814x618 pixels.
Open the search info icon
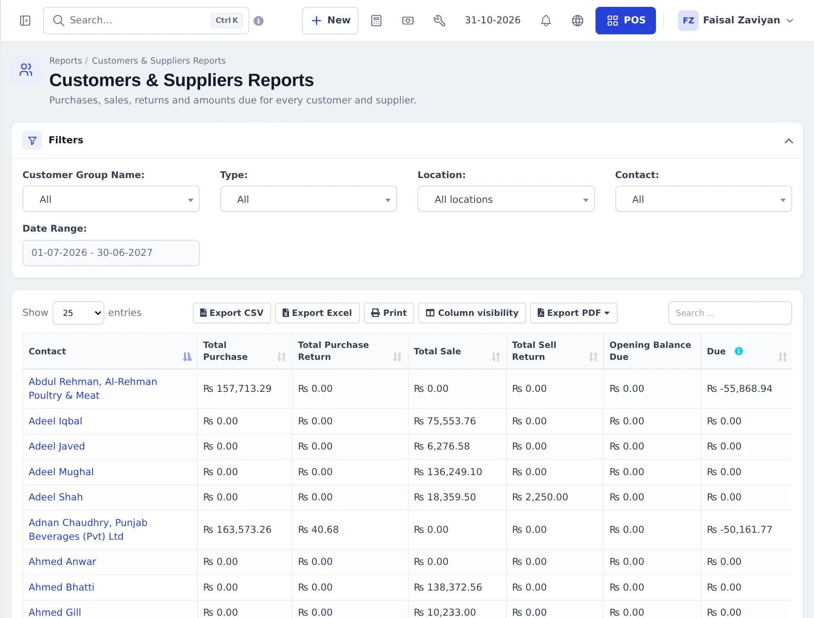(x=259, y=21)
